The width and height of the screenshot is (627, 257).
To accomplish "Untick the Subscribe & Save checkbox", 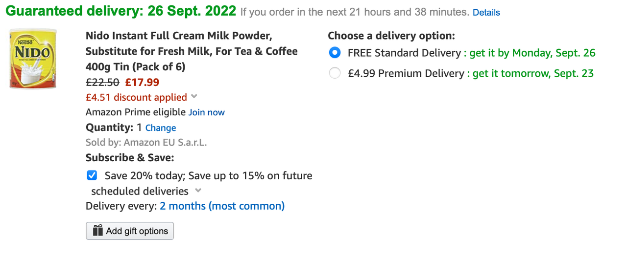I will [x=92, y=175].
